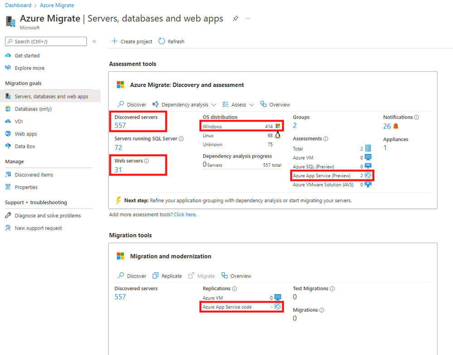Open the 557 discovered servers count in assessment
453x355 pixels.
[120, 126]
